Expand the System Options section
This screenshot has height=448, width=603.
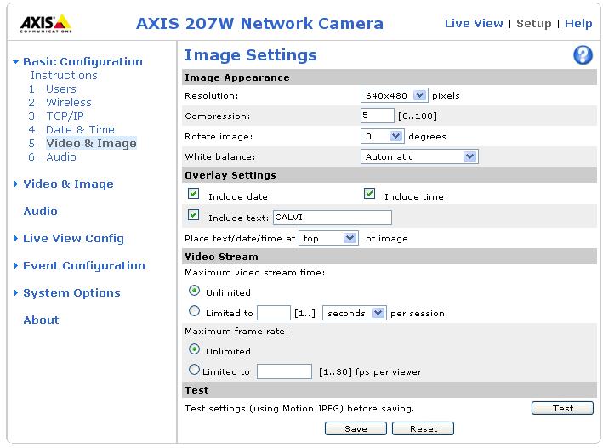pos(71,293)
